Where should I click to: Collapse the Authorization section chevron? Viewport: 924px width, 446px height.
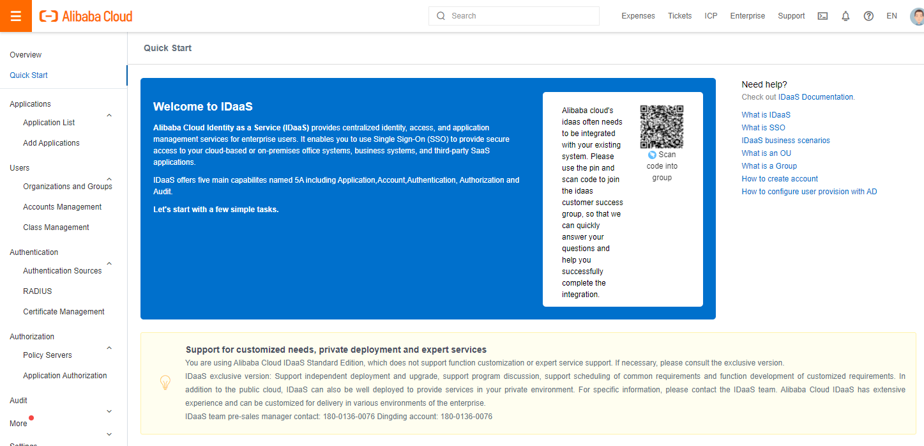tap(109, 348)
